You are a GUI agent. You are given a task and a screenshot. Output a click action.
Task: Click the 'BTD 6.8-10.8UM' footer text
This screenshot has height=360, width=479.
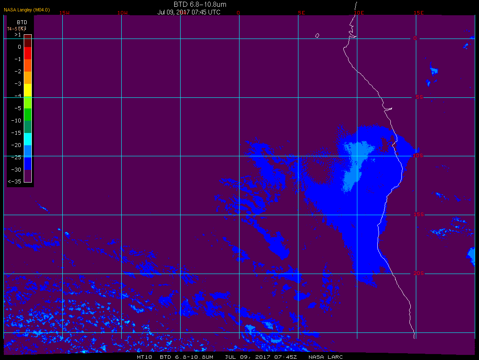[x=187, y=357]
